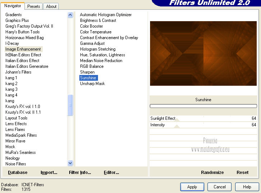Switch to the Presets tab
This screenshot has width=261, height=193.
34,6
